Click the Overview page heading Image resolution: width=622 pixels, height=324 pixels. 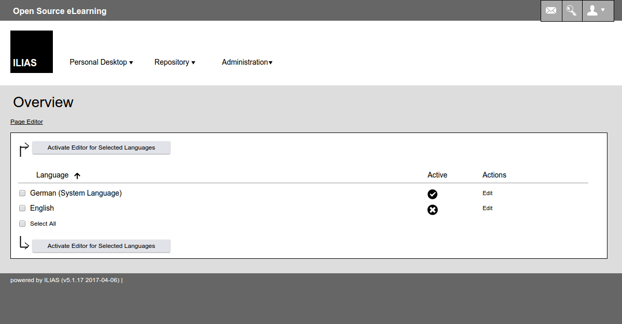pyautogui.click(x=43, y=102)
